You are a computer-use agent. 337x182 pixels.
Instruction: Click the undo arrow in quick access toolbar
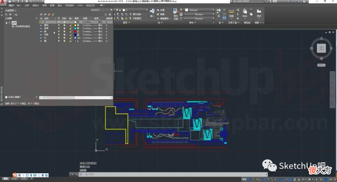click(31, 1)
